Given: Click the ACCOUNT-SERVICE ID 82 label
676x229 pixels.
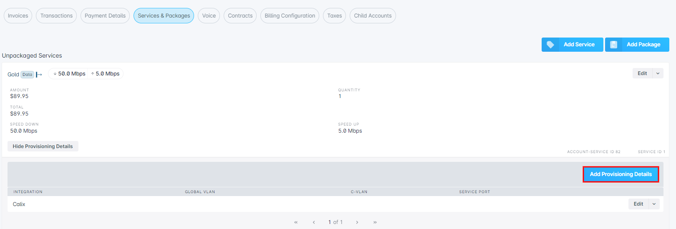Looking at the screenshot, I should coord(594,152).
